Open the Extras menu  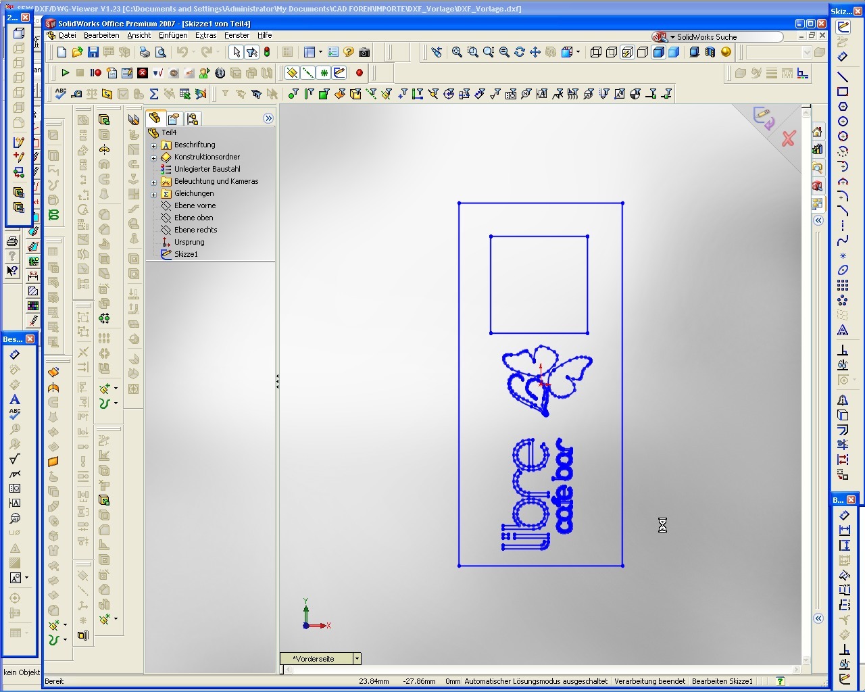(x=206, y=35)
